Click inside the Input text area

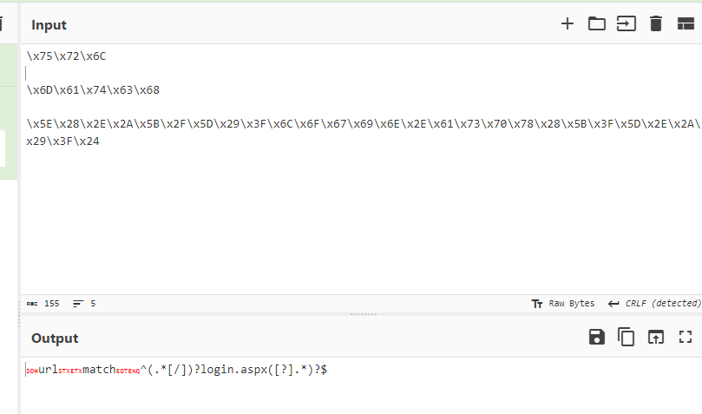tap(347, 217)
